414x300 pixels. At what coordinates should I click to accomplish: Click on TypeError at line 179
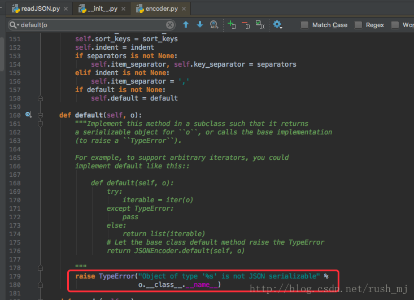coord(117,276)
